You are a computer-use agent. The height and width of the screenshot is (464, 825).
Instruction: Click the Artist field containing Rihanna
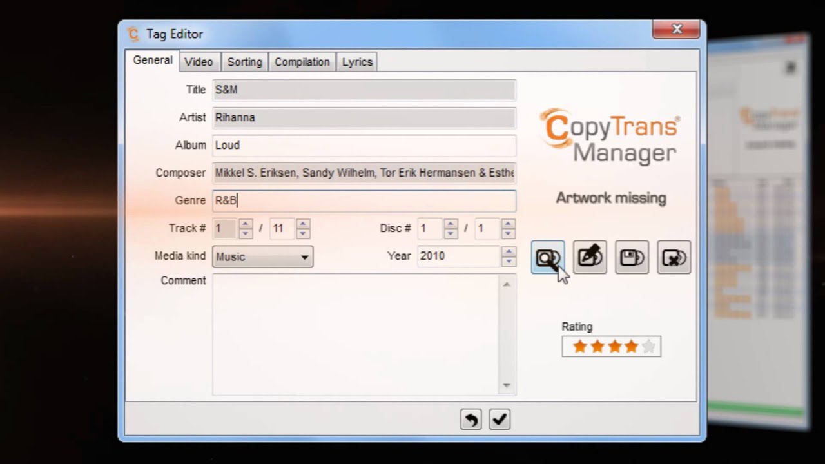pos(364,117)
